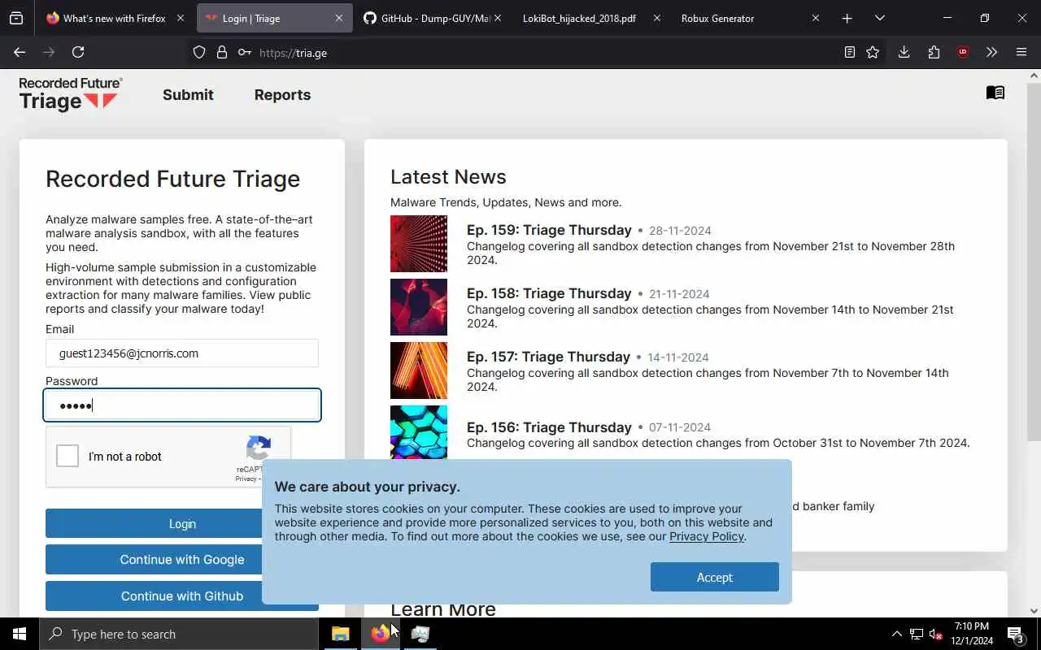This screenshot has height=650, width=1041.
Task: Switch to LokiBot_hijacked_2018.pdf tab
Action: pyautogui.click(x=579, y=18)
